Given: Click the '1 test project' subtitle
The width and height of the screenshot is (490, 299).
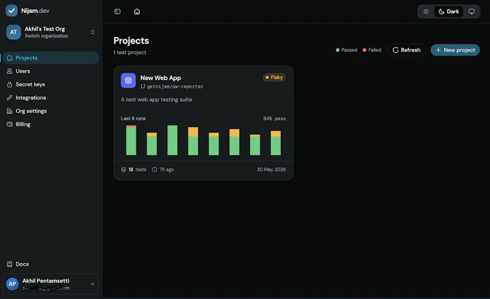Looking at the screenshot, I should click(130, 53).
